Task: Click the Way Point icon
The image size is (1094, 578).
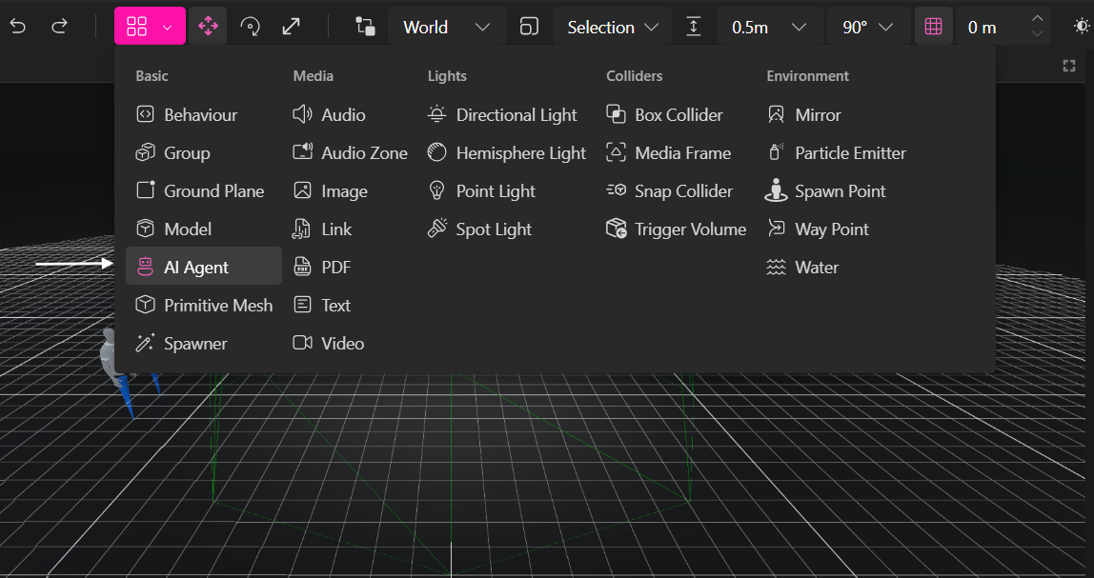Action: click(776, 228)
